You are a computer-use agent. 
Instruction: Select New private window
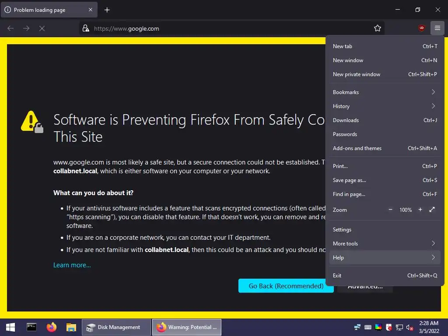click(x=385, y=74)
